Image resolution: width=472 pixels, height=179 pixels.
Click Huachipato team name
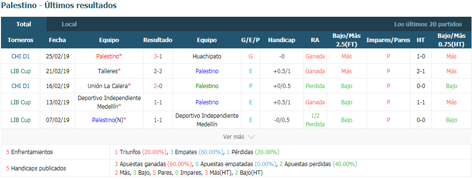coord(207,56)
